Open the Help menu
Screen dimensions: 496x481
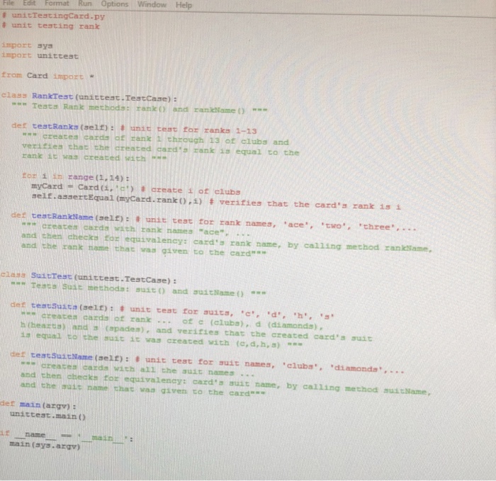(x=184, y=5)
